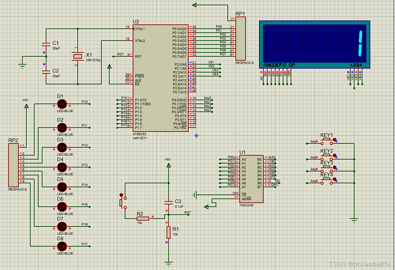Click the AT89C52 part name text
Screen dimensions: 395x270
tap(139, 134)
